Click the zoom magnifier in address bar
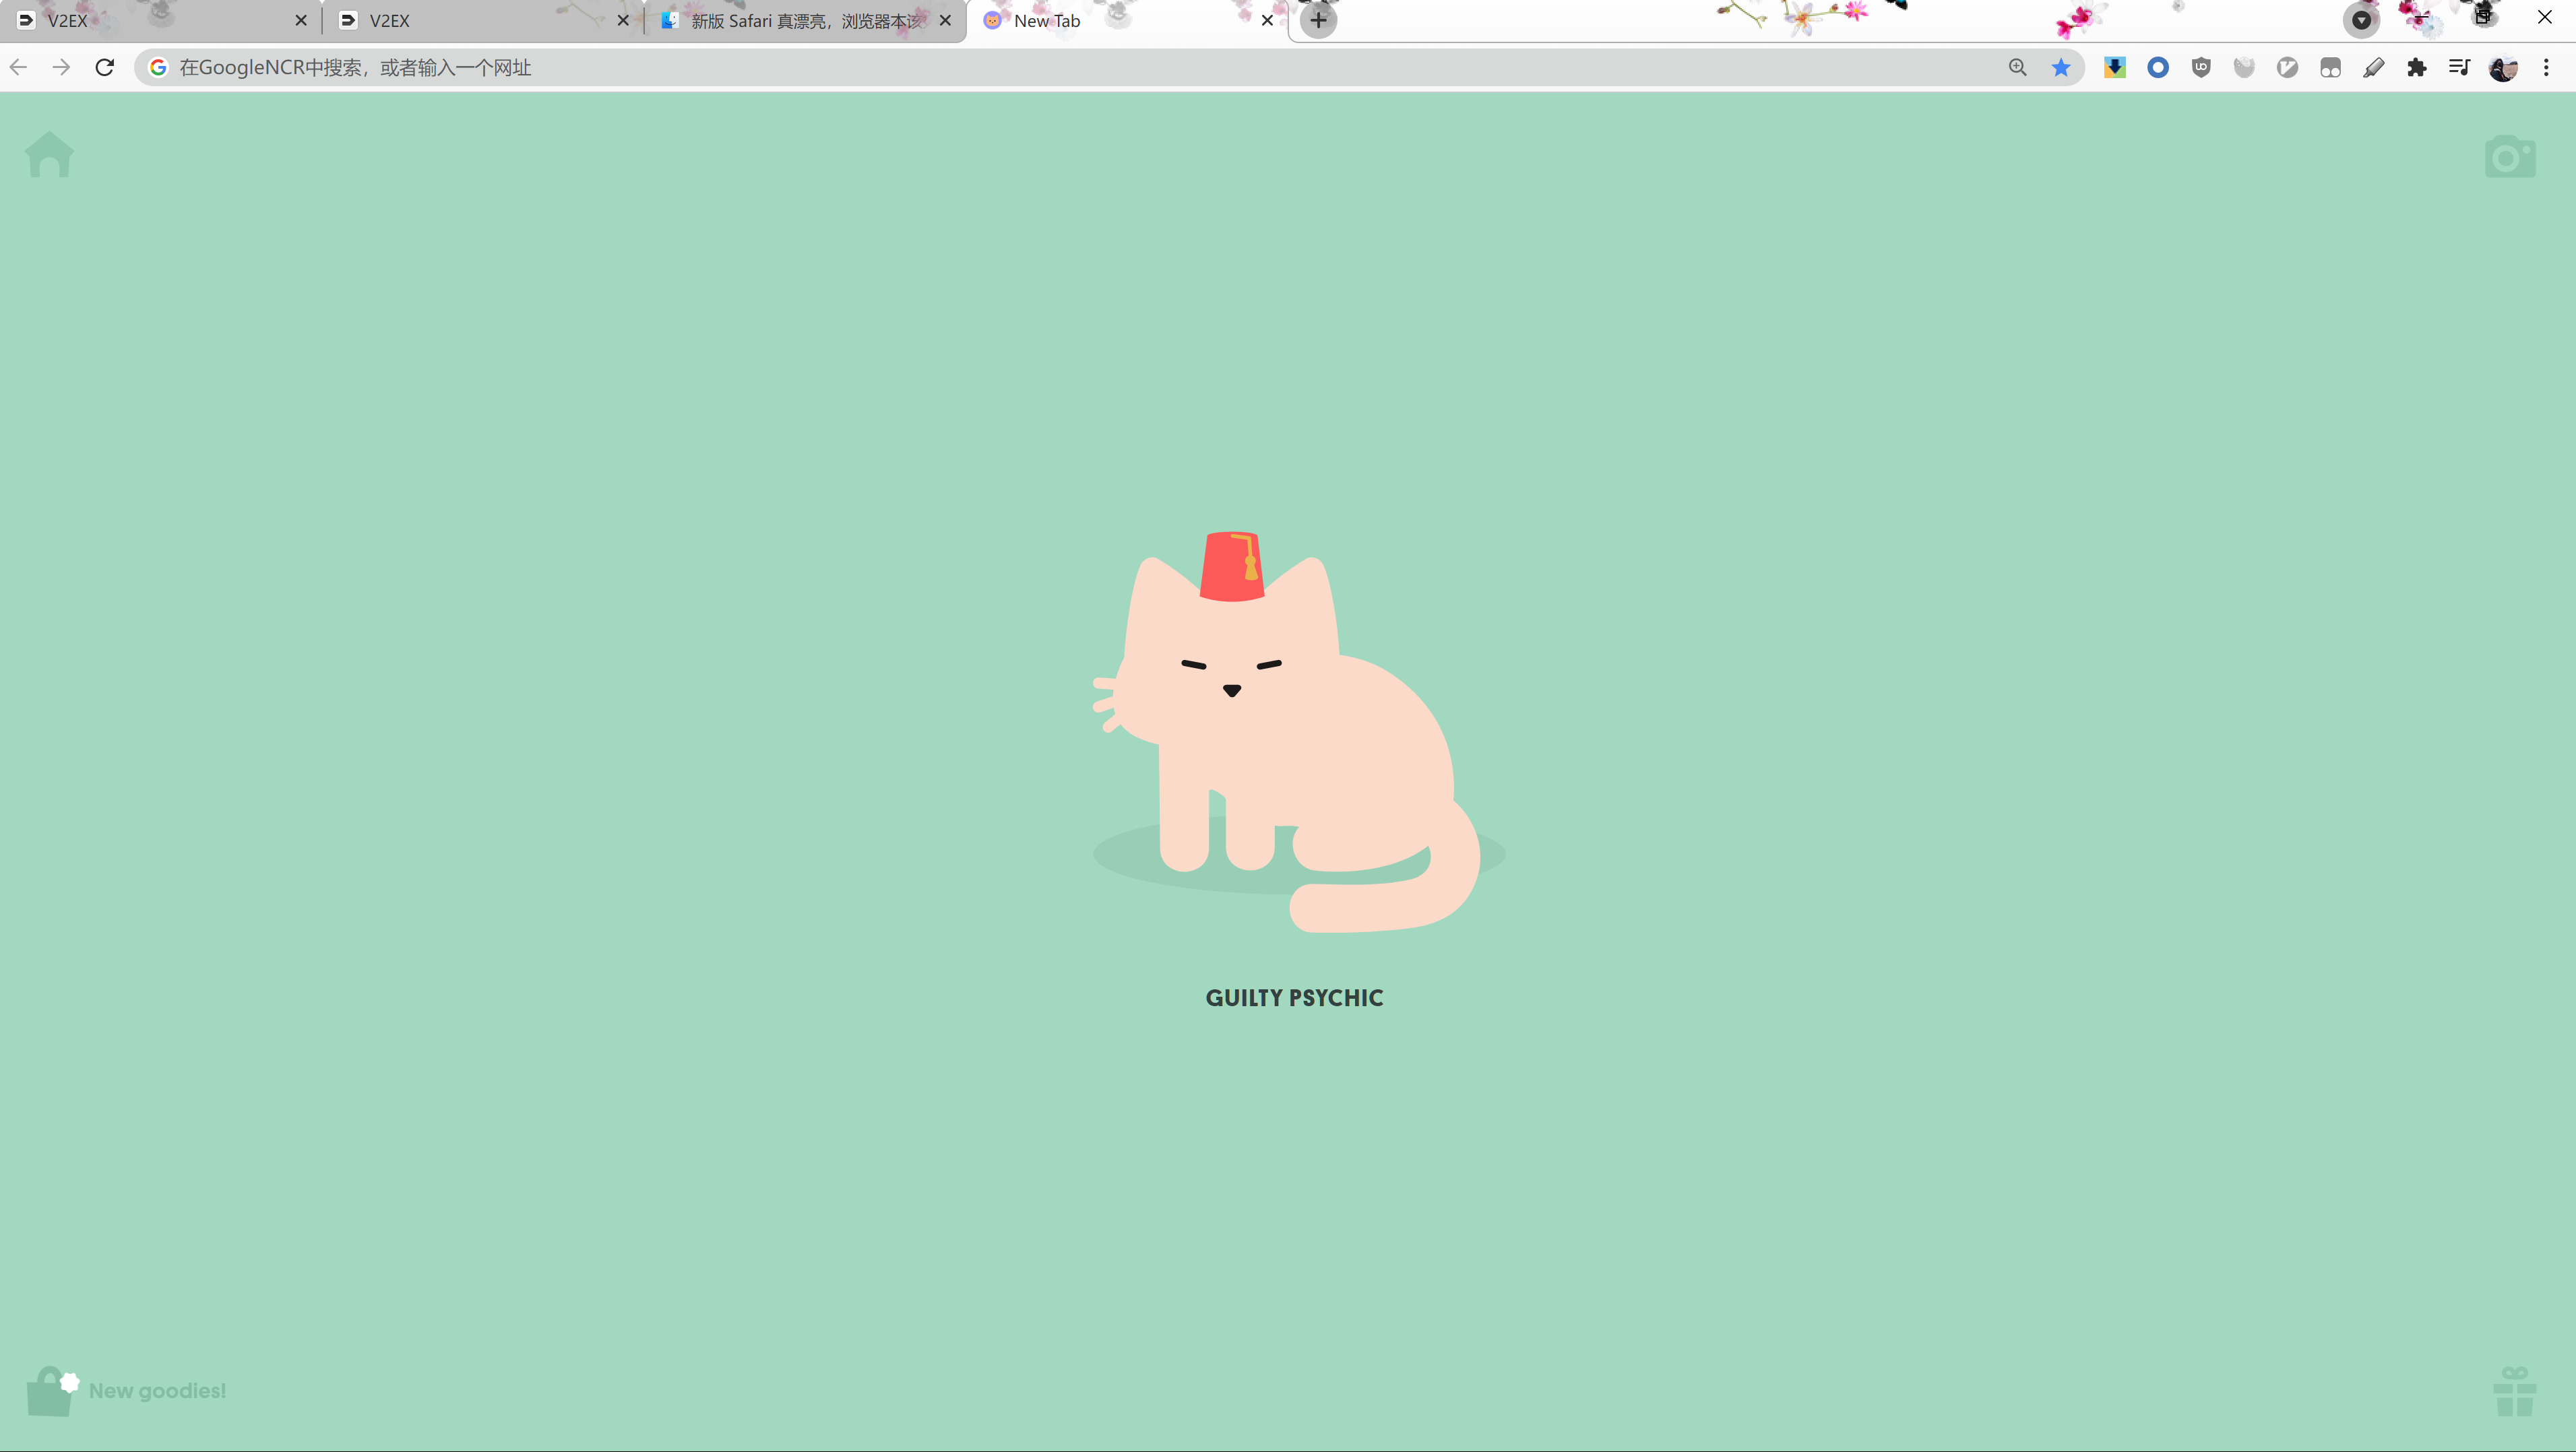Viewport: 2576px width, 1452px height. (2018, 67)
